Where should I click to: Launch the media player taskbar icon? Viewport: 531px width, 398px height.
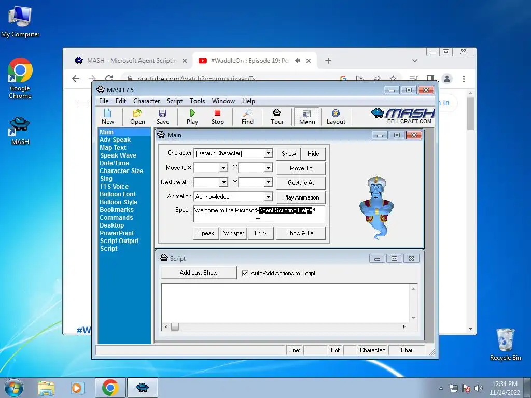coord(77,388)
